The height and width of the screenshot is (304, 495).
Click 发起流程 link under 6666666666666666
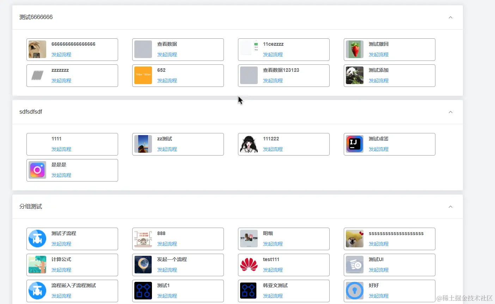tap(61, 55)
